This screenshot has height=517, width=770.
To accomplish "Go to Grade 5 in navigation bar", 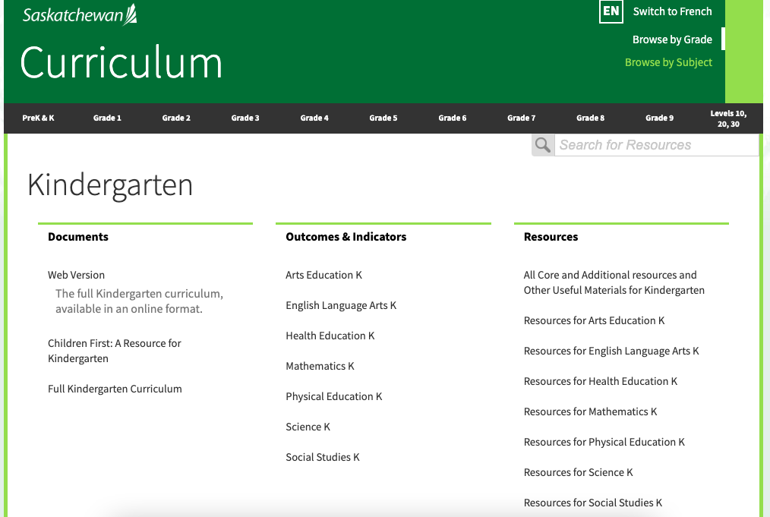I will pos(383,118).
